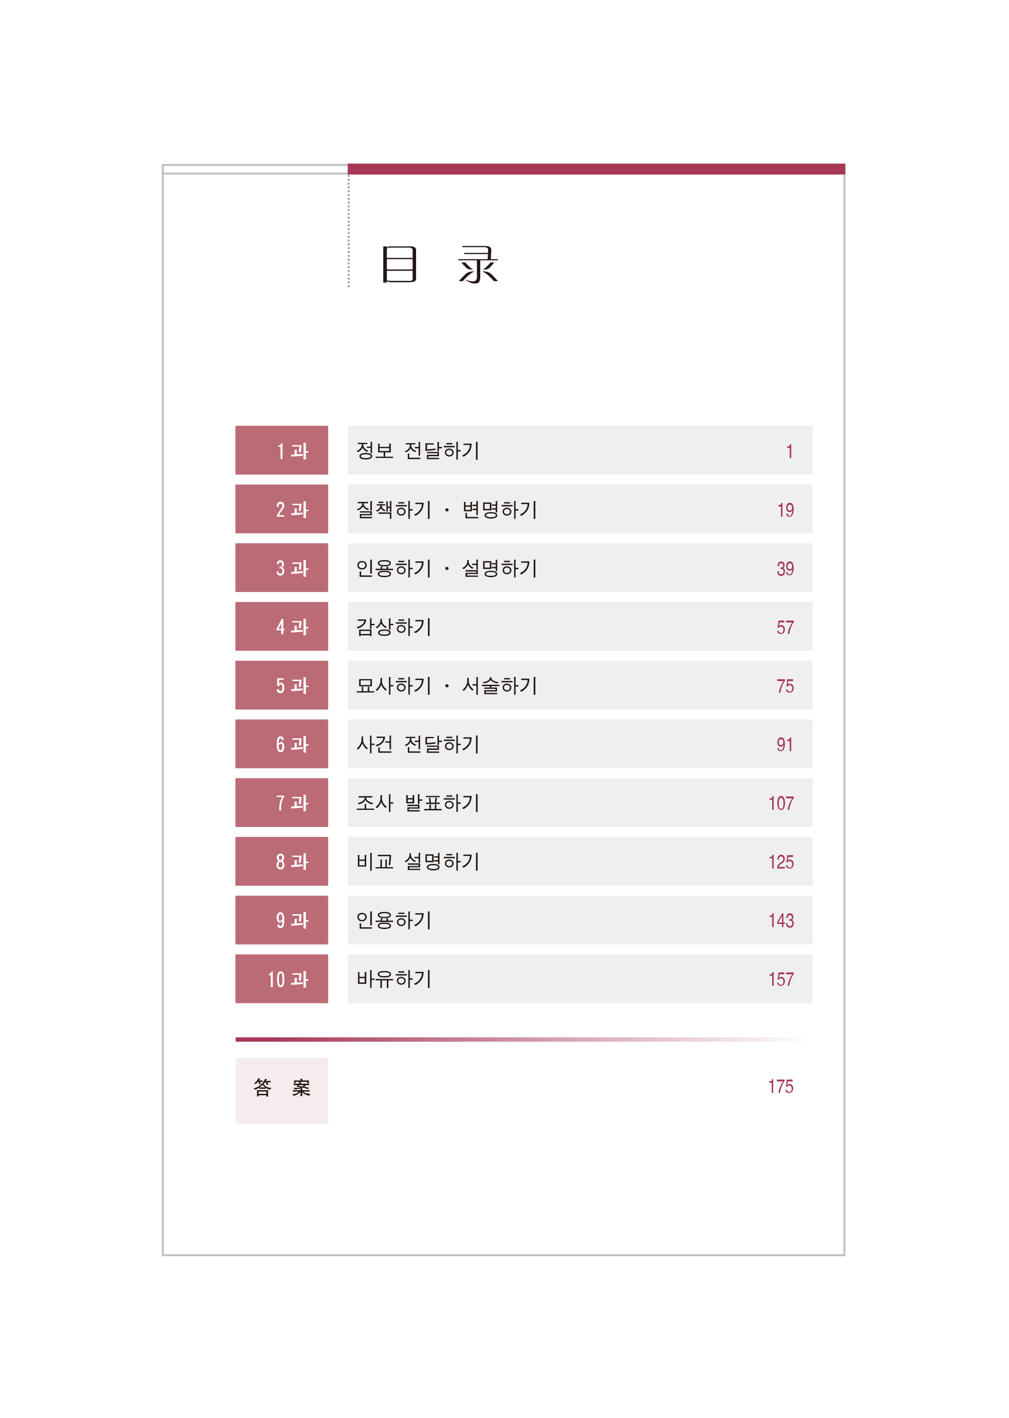The height and width of the screenshot is (1418, 1009).
Task: Click page number 39
Action: 785,568
